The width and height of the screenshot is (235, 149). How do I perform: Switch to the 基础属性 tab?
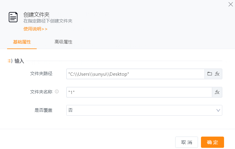click(x=22, y=42)
